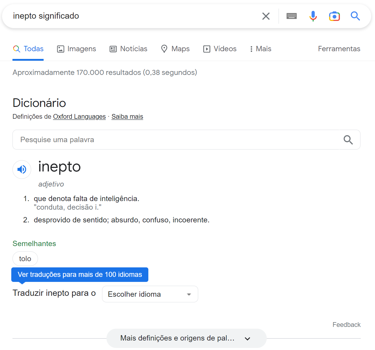Send Feedback about the dictionary result
375x350 pixels.
(x=346, y=325)
